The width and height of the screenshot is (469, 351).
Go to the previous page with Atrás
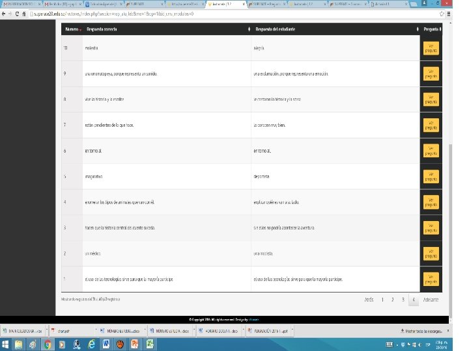click(369, 300)
